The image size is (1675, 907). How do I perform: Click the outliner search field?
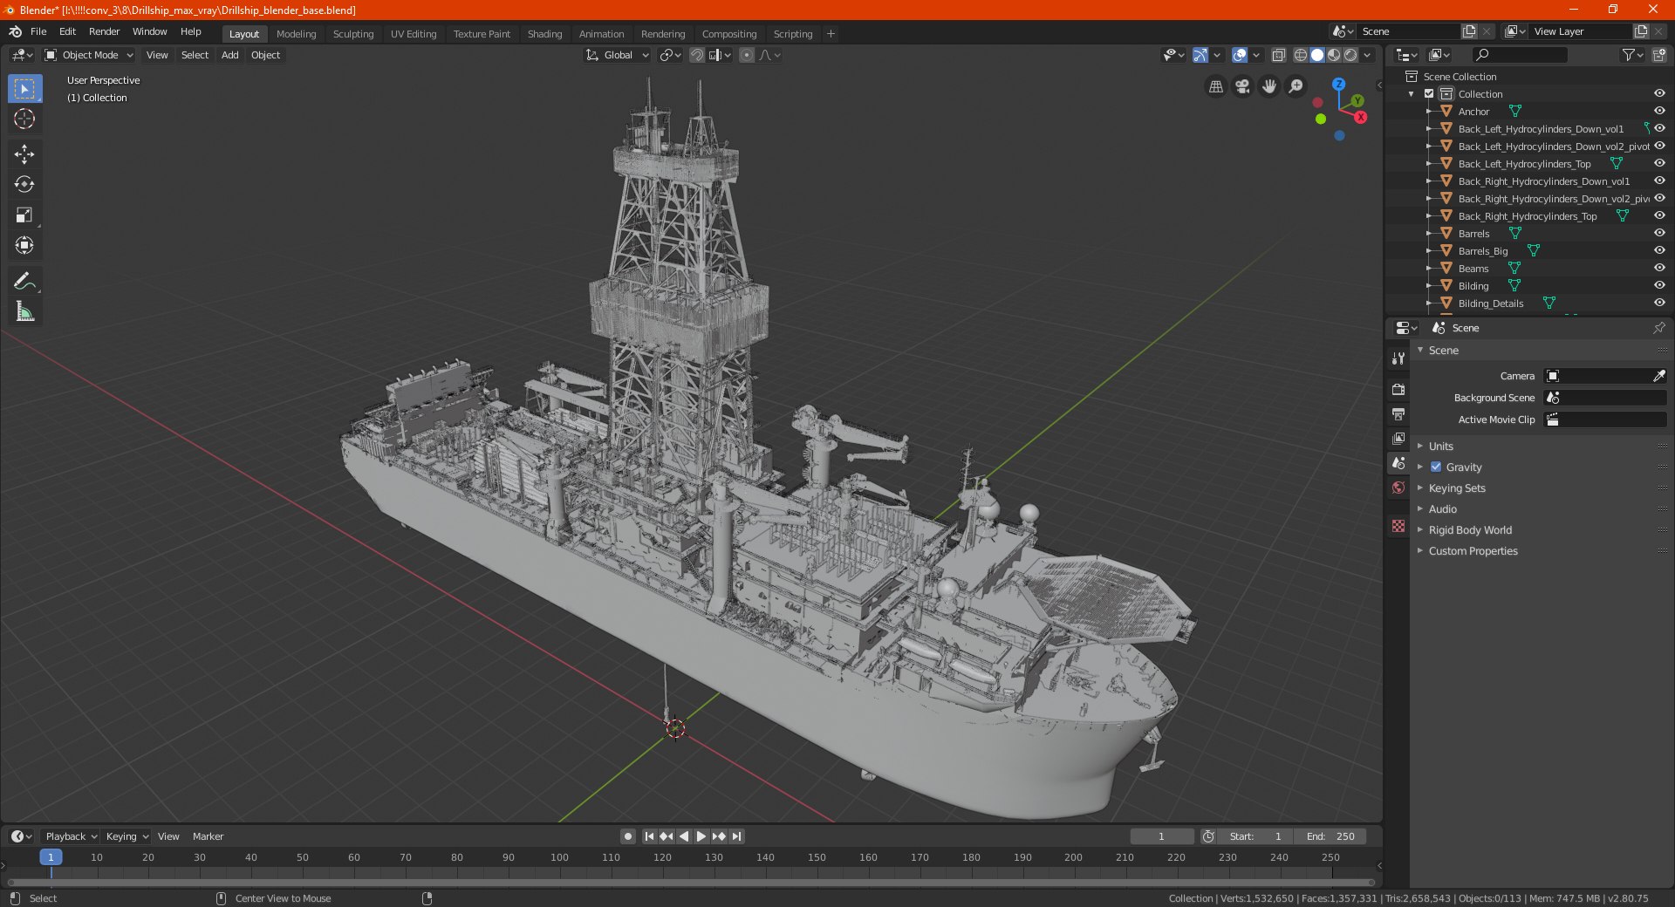pos(1519,55)
